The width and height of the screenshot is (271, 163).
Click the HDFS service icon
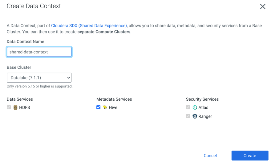[x=15, y=107]
